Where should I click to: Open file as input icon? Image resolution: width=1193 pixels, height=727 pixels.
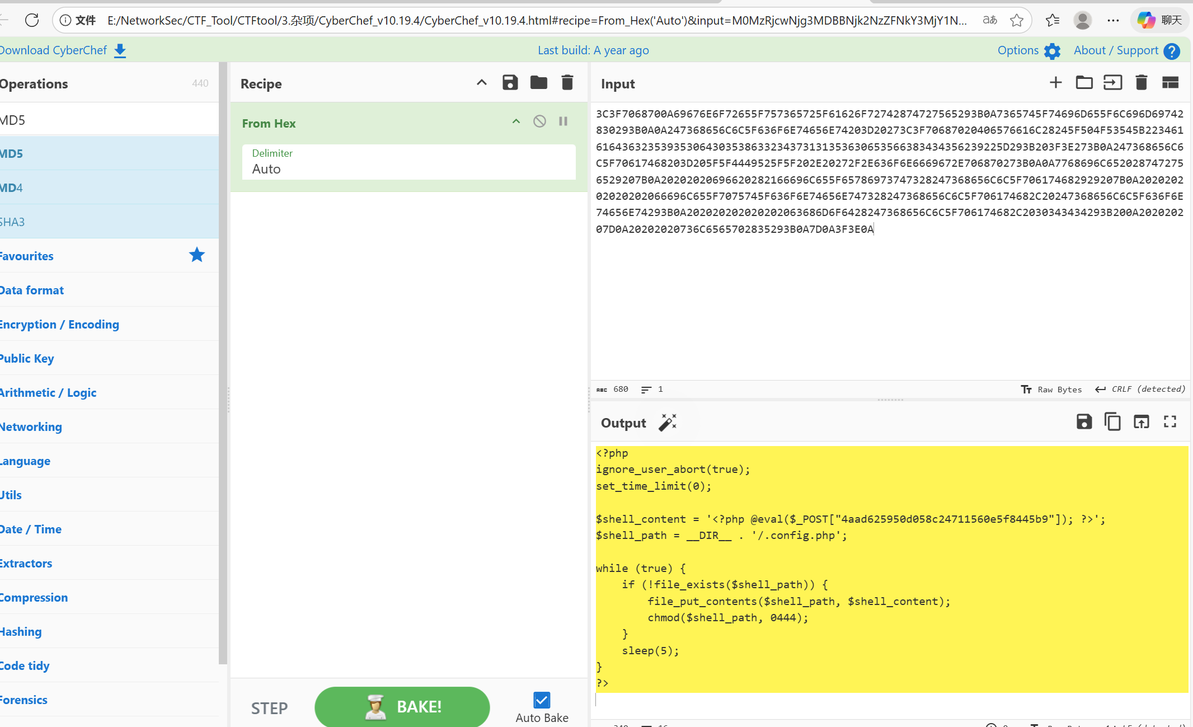(1112, 83)
